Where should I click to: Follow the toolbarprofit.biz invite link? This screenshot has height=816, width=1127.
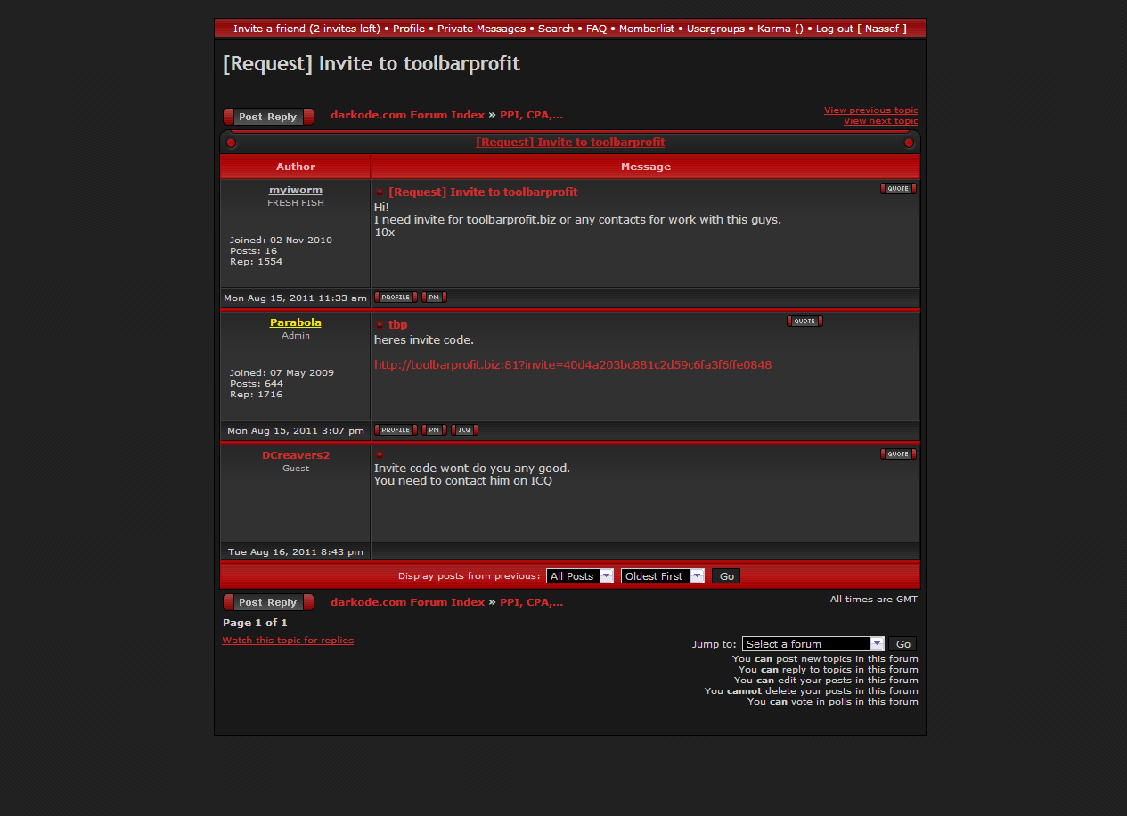tap(573, 365)
